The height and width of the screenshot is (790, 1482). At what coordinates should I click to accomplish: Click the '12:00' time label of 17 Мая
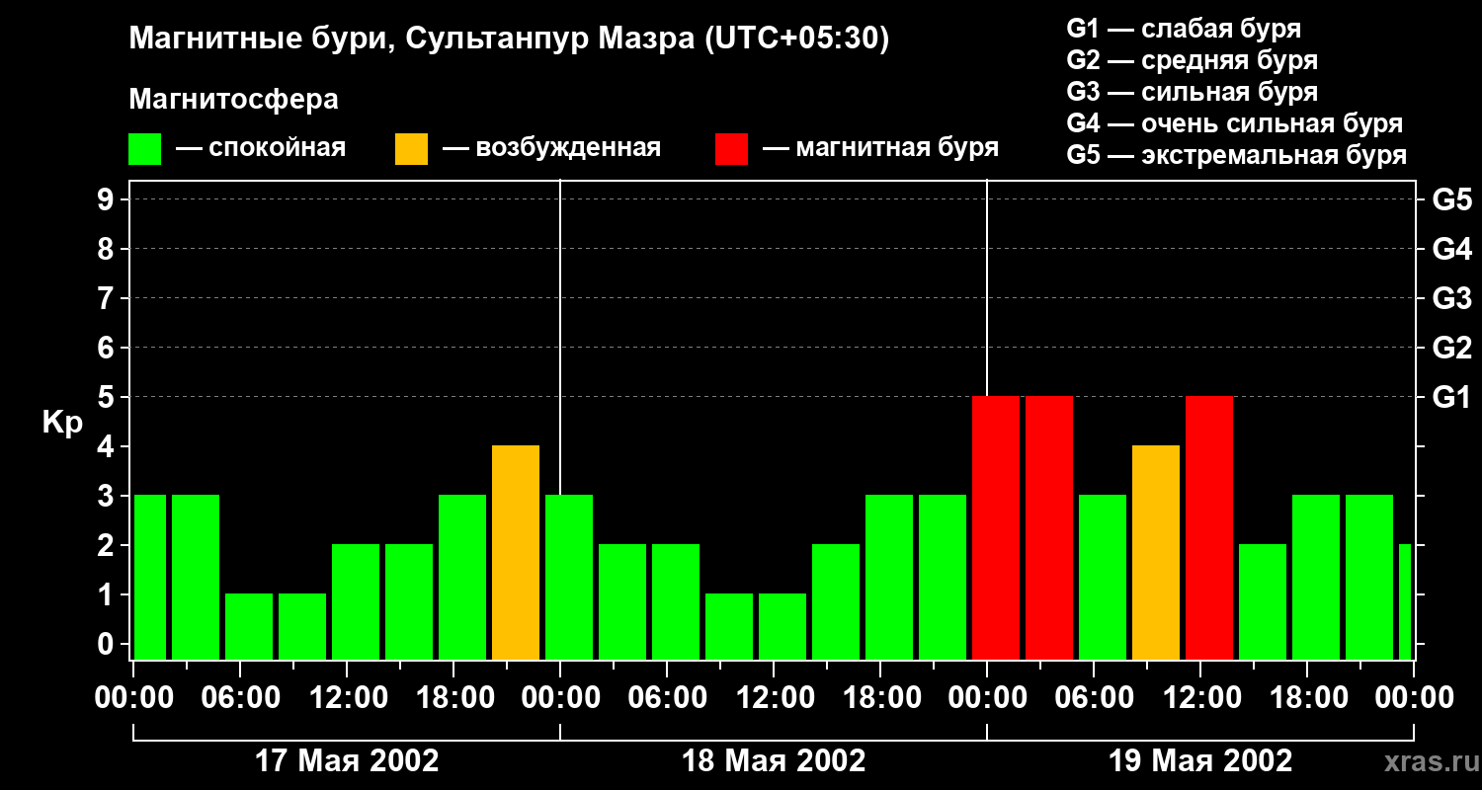[x=347, y=698]
